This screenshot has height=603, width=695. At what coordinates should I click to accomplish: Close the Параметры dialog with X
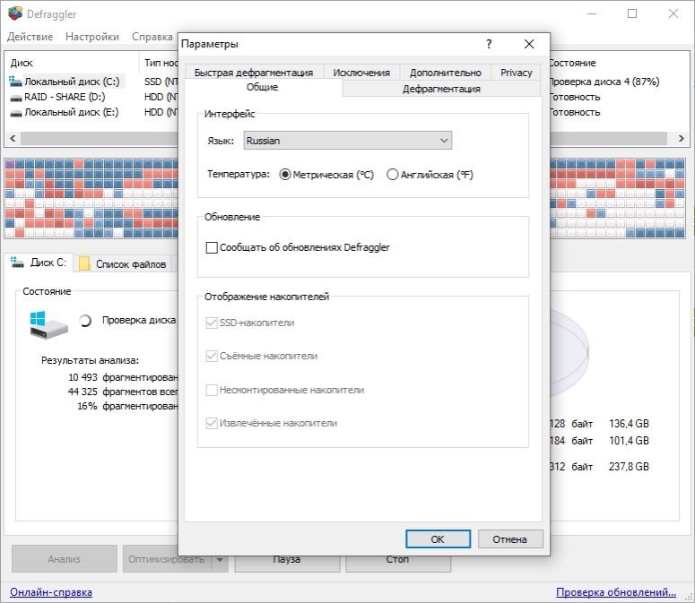tap(529, 44)
